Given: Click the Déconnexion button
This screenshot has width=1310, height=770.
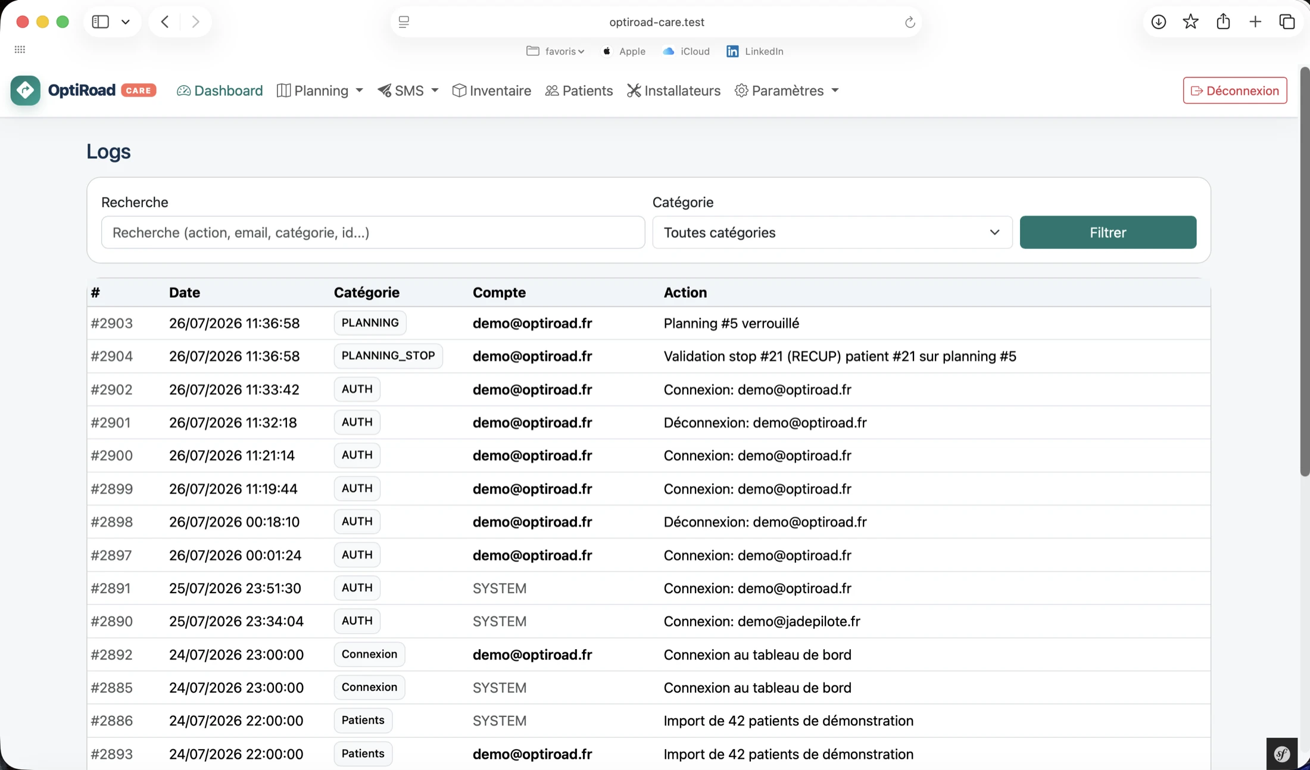Looking at the screenshot, I should point(1234,91).
